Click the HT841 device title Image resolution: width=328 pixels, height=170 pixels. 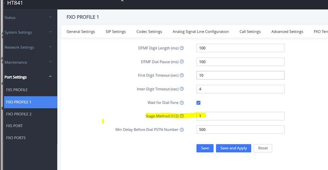tap(15, 3)
